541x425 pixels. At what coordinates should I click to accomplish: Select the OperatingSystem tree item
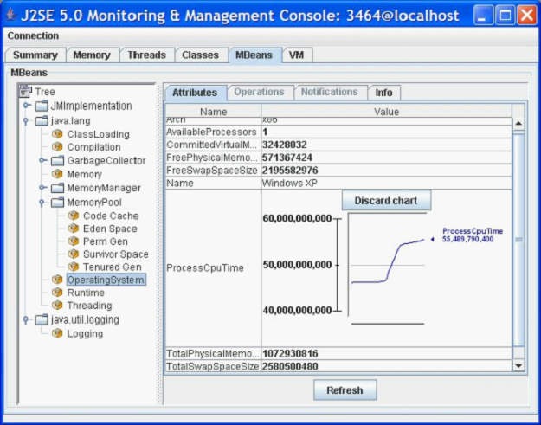[106, 280]
